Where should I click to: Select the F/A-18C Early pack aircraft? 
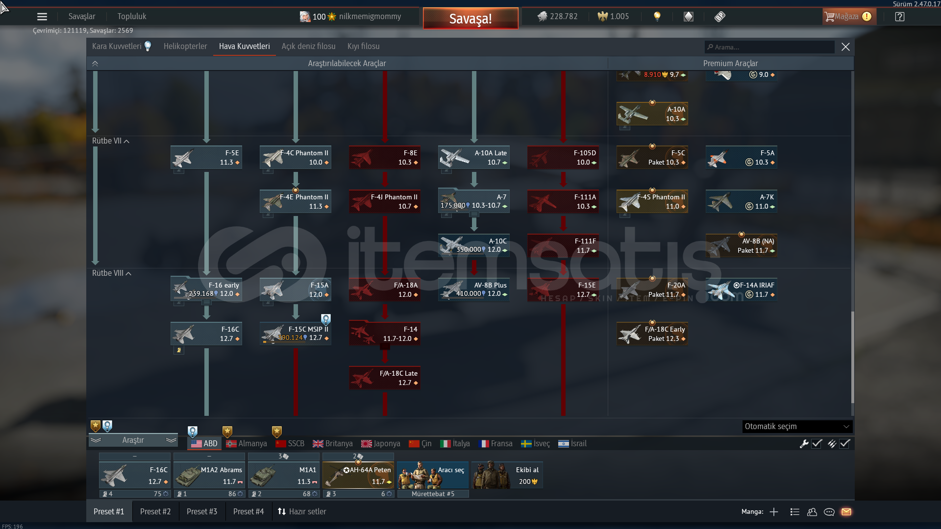652,334
